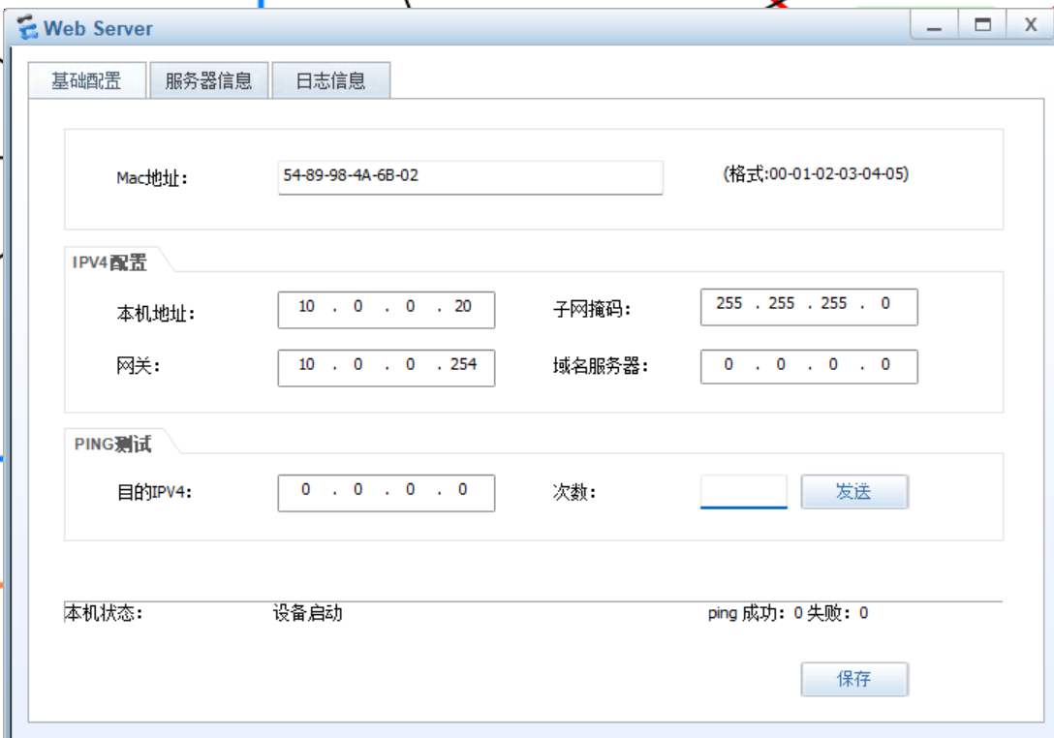This screenshot has width=1054, height=738.
Task: Switch to the 基础配置 tab
Action: point(87,80)
